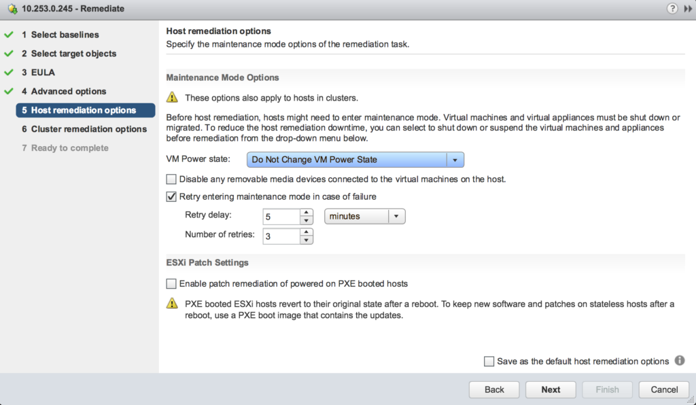
Task: Click into the Retry delay input field
Action: [281, 217]
